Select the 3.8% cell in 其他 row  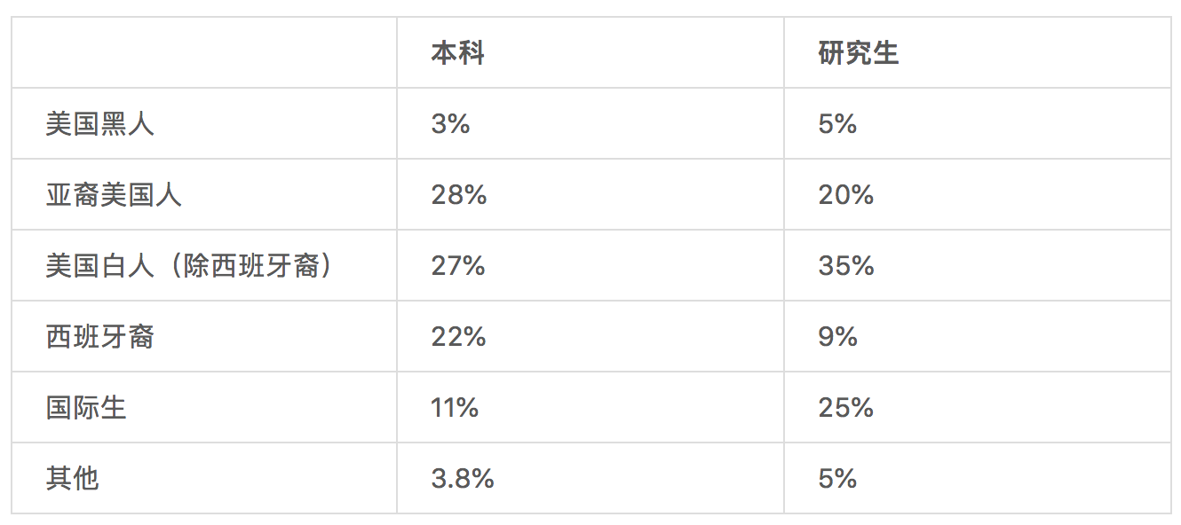coord(463,479)
